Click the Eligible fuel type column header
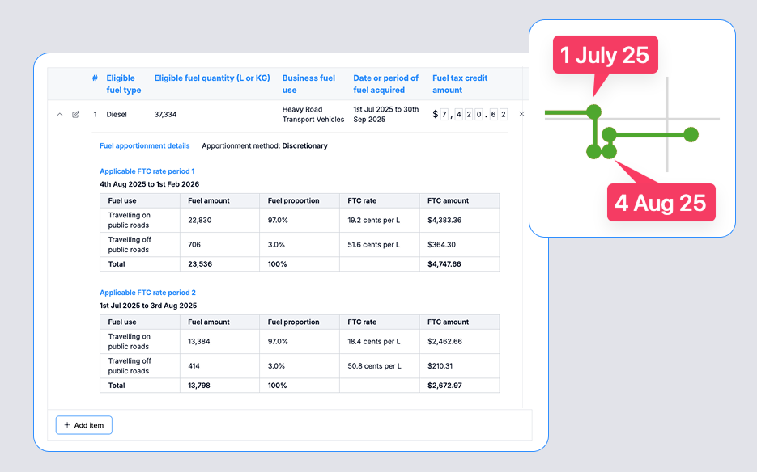 123,84
